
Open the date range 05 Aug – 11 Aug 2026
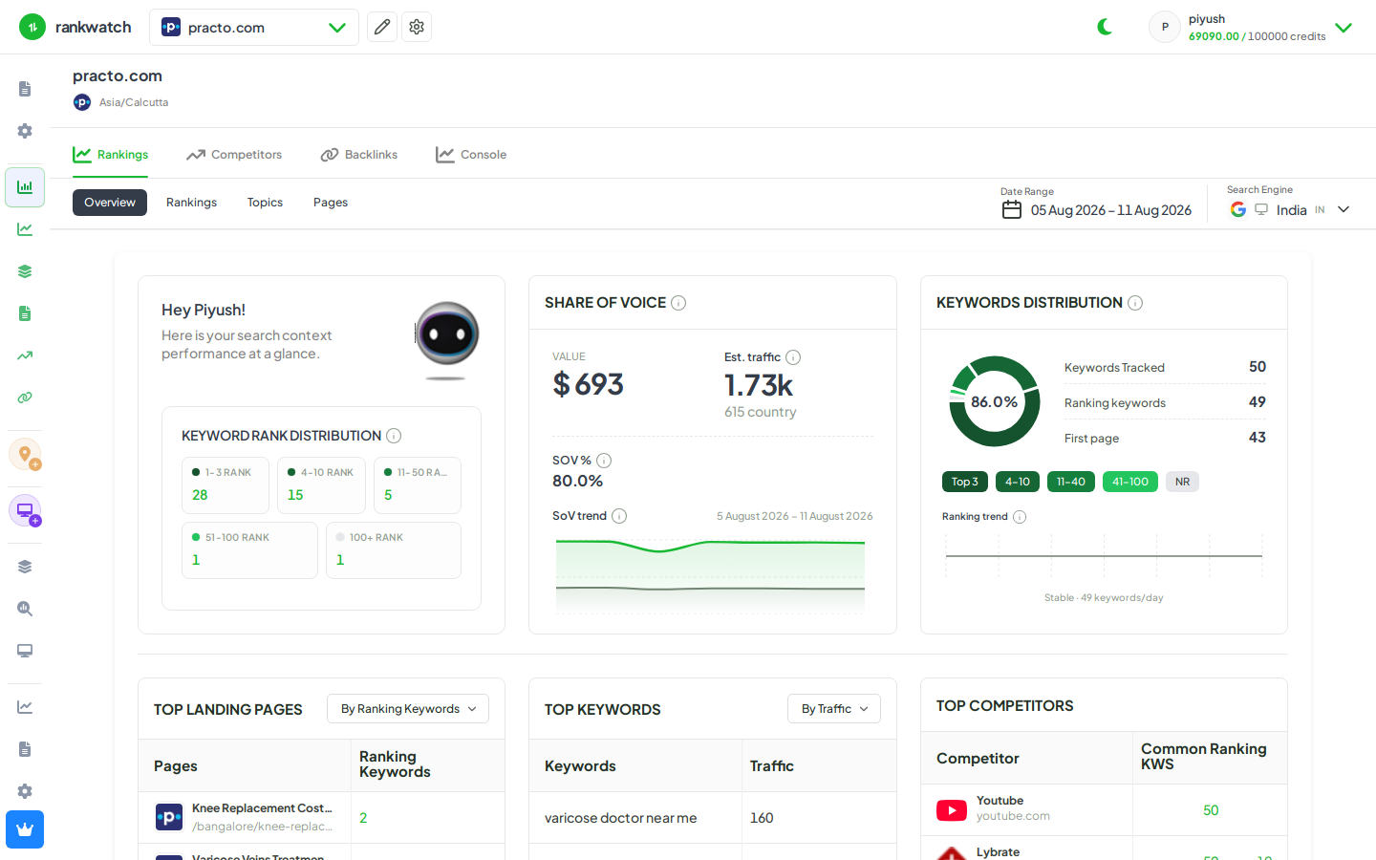pyautogui.click(x=1111, y=210)
